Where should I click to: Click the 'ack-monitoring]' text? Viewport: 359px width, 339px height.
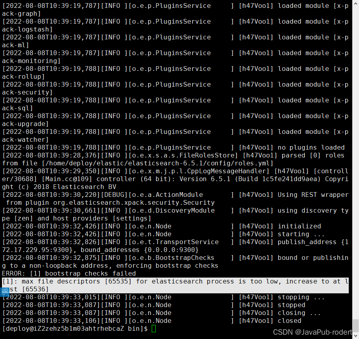coord(32,61)
